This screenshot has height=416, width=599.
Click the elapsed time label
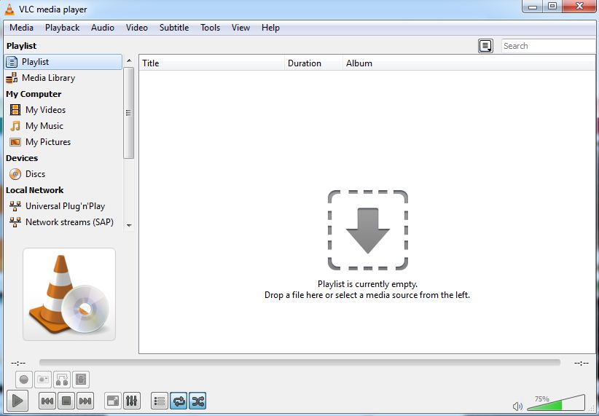tap(18, 363)
